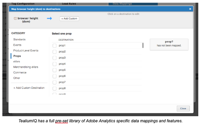Enable the prop3 checkbox
This screenshot has height=125, width=201.
click(54, 58)
